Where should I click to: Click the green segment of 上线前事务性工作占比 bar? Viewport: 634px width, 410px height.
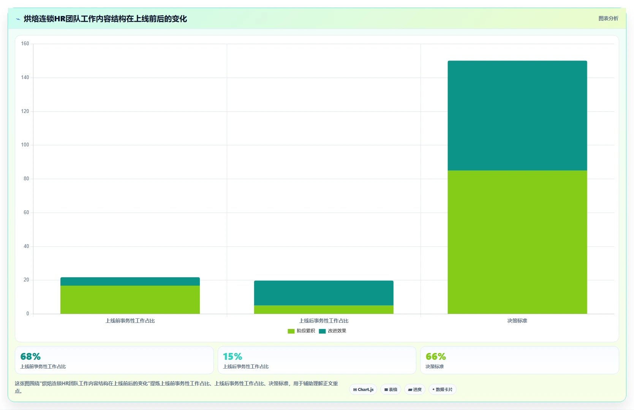click(130, 300)
